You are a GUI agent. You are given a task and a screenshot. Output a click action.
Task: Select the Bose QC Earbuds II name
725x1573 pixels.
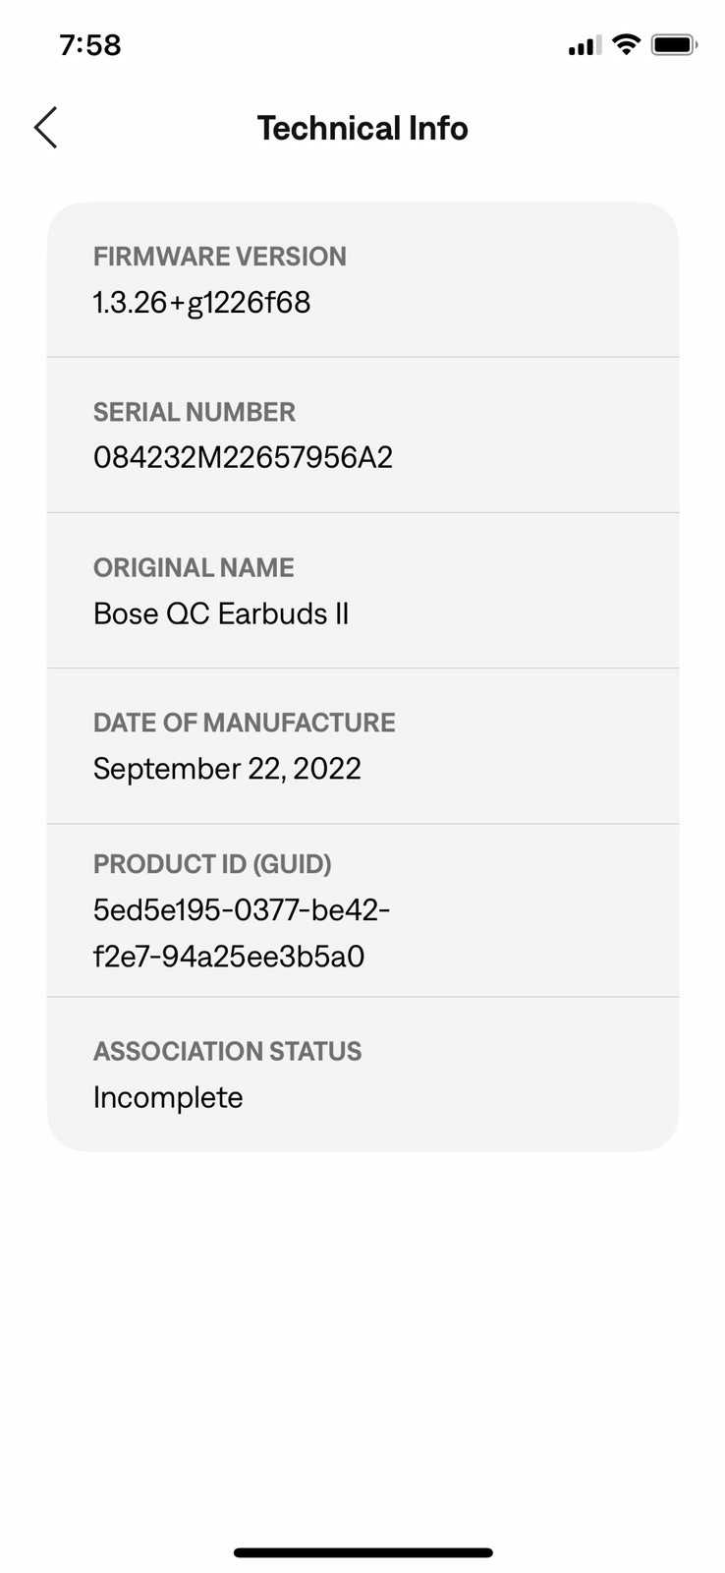pyautogui.click(x=221, y=613)
